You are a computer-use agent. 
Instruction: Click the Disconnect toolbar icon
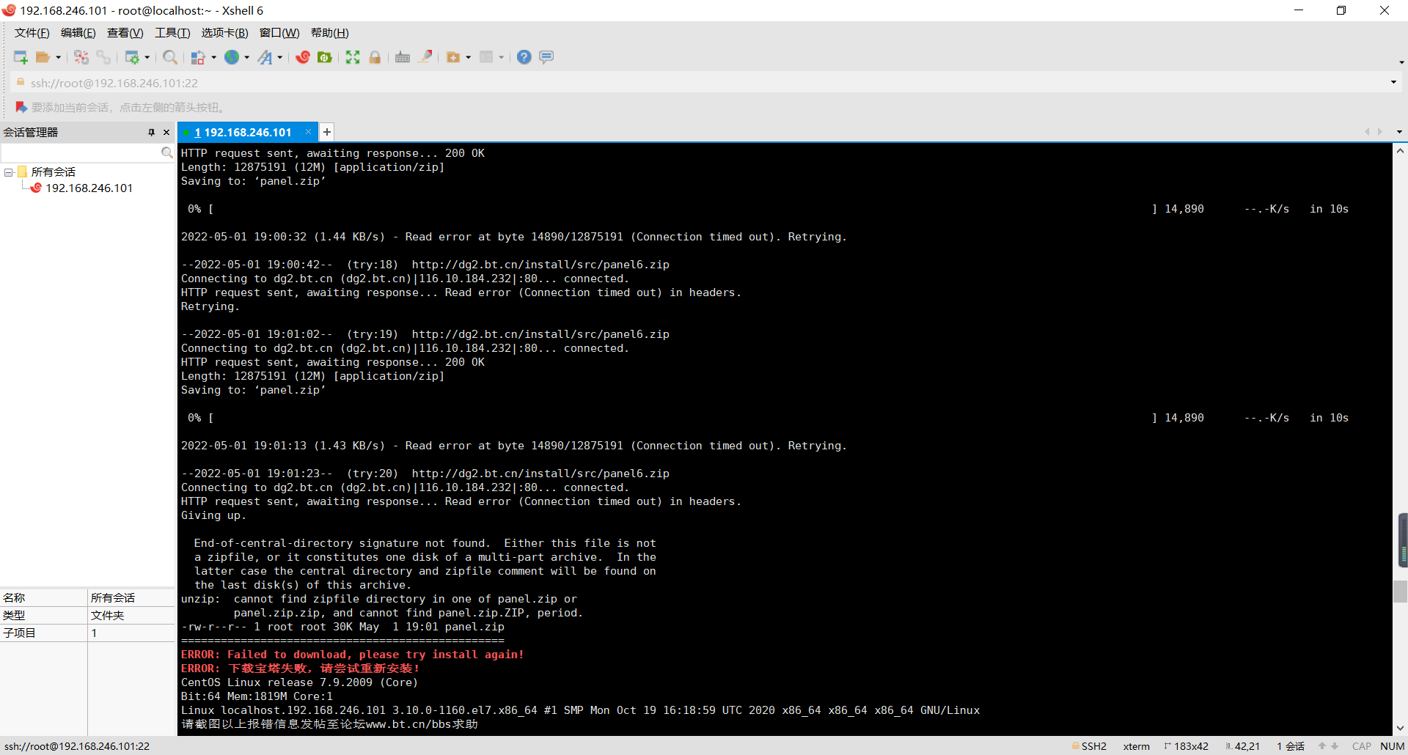click(x=81, y=57)
